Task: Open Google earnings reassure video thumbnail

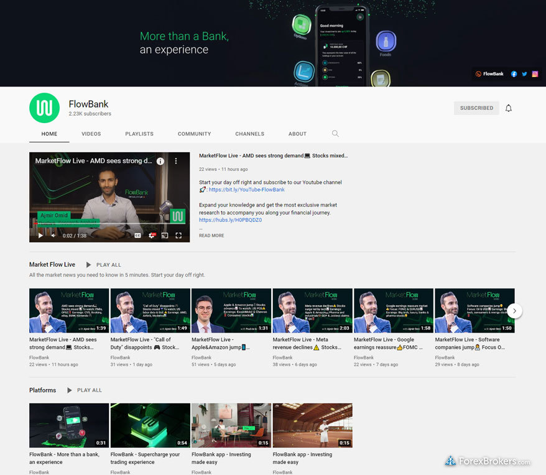Action: pyautogui.click(x=394, y=311)
